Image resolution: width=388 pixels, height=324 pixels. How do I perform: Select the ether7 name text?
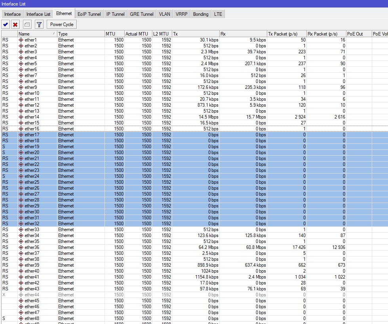(31, 75)
